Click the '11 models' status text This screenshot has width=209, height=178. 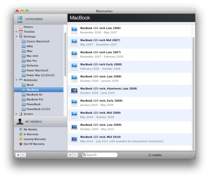[155, 155]
